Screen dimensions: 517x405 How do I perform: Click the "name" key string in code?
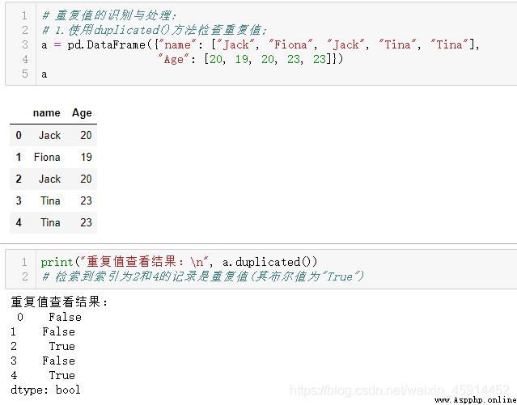pyautogui.click(x=178, y=44)
